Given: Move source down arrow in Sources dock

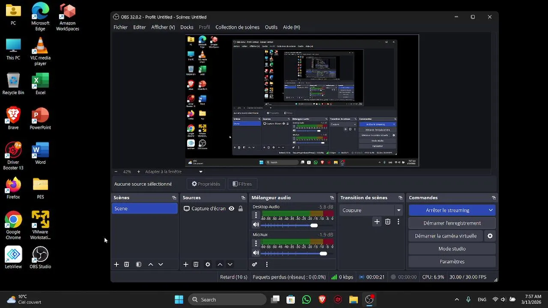Looking at the screenshot, I should coord(230,264).
